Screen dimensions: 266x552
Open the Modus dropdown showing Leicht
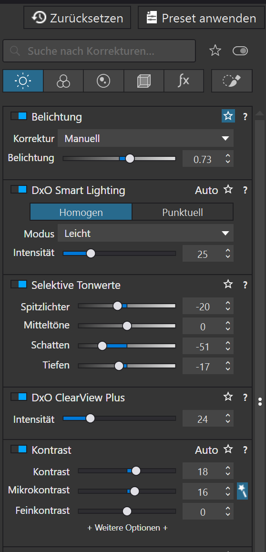(x=145, y=233)
